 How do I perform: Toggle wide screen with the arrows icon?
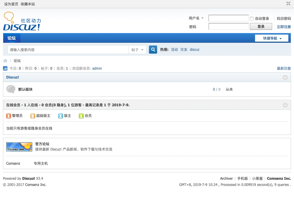pyautogui.click(x=288, y=4)
